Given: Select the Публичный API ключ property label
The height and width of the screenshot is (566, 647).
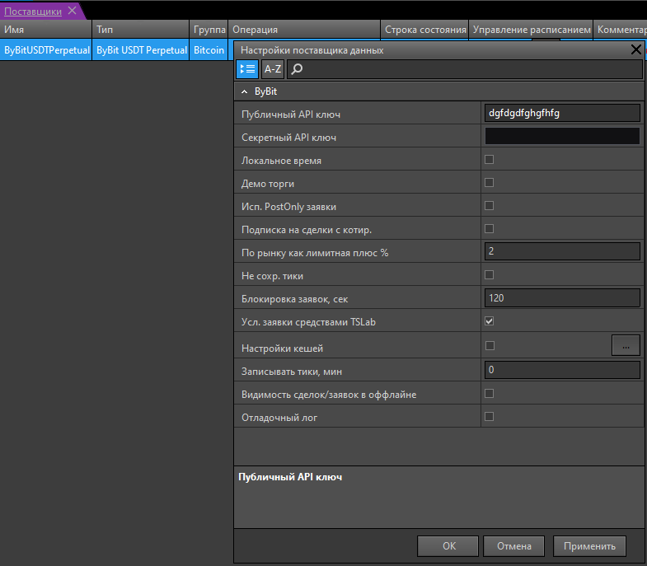Looking at the screenshot, I should [291, 115].
